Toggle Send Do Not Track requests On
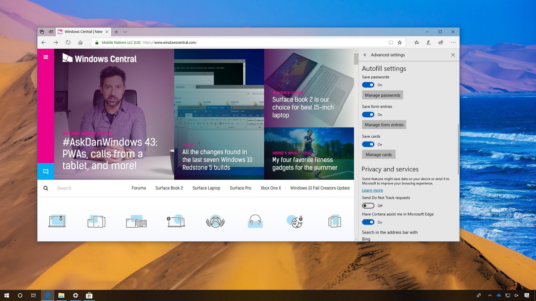Screen dimensions: 536x301 [368, 205]
